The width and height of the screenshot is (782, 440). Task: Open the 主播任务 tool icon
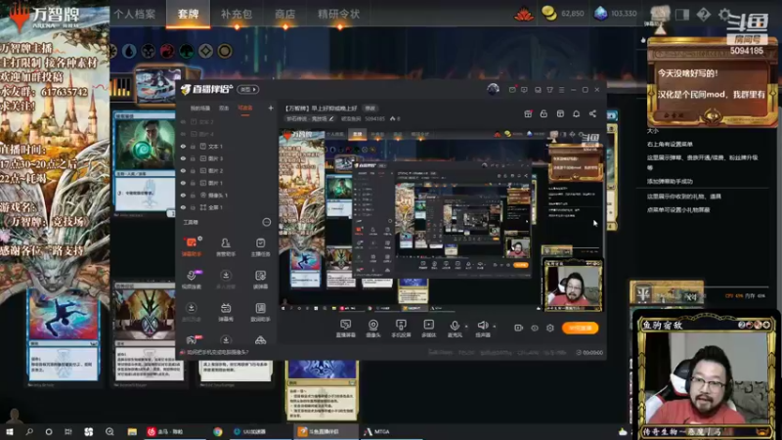point(260,247)
